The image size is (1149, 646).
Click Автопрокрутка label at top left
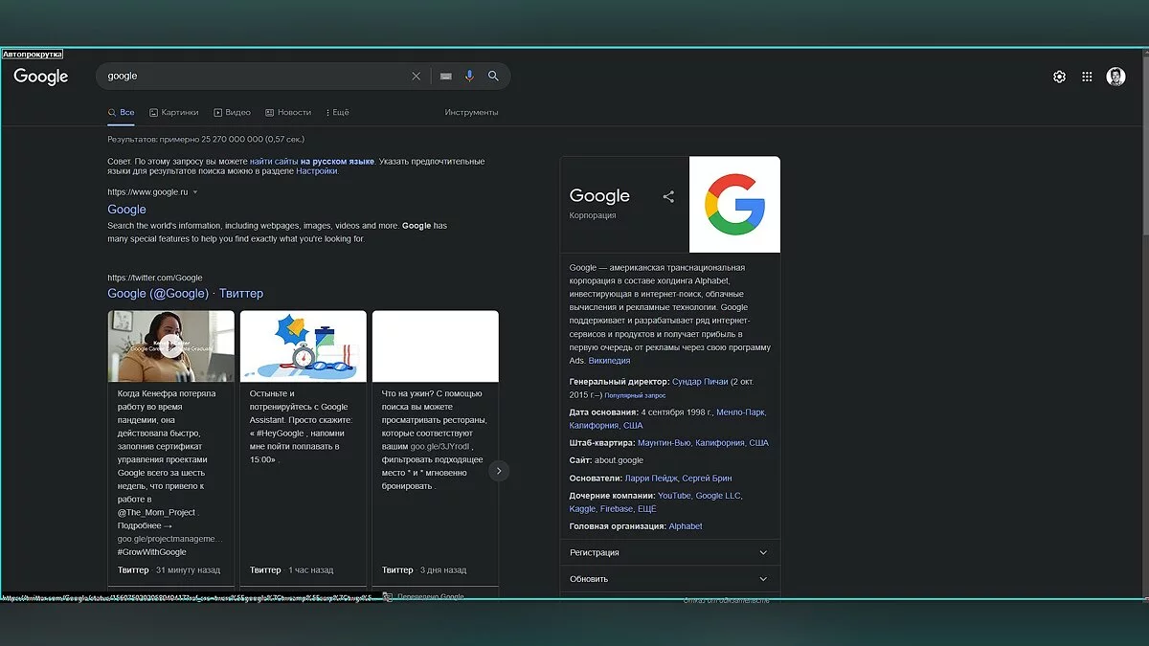(33, 55)
